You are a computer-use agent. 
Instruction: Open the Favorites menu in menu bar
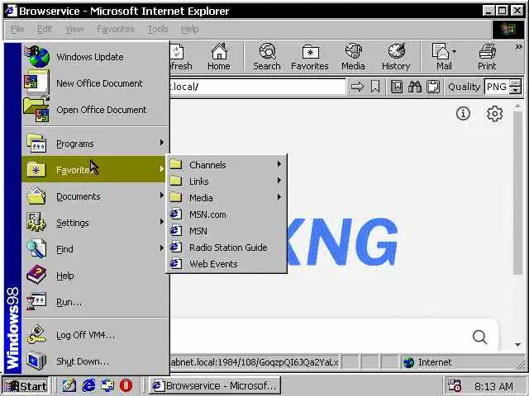pyautogui.click(x=116, y=30)
